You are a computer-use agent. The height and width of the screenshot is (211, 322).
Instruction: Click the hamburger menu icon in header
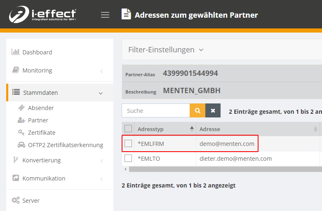105,15
